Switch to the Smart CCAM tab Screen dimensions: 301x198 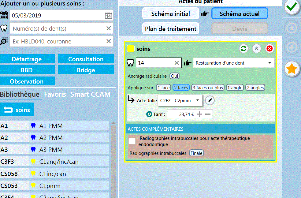tap(91, 95)
